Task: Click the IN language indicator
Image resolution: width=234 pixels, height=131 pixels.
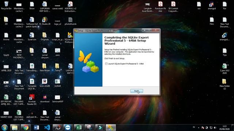Action: click(194, 127)
